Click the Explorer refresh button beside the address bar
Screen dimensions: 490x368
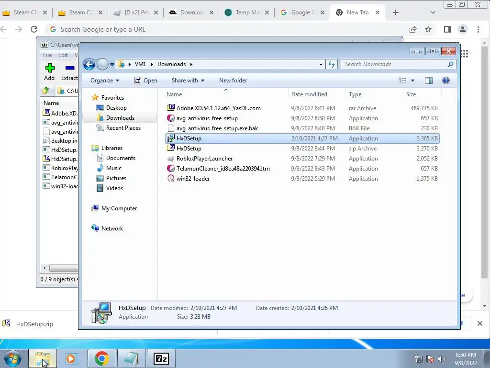point(331,65)
